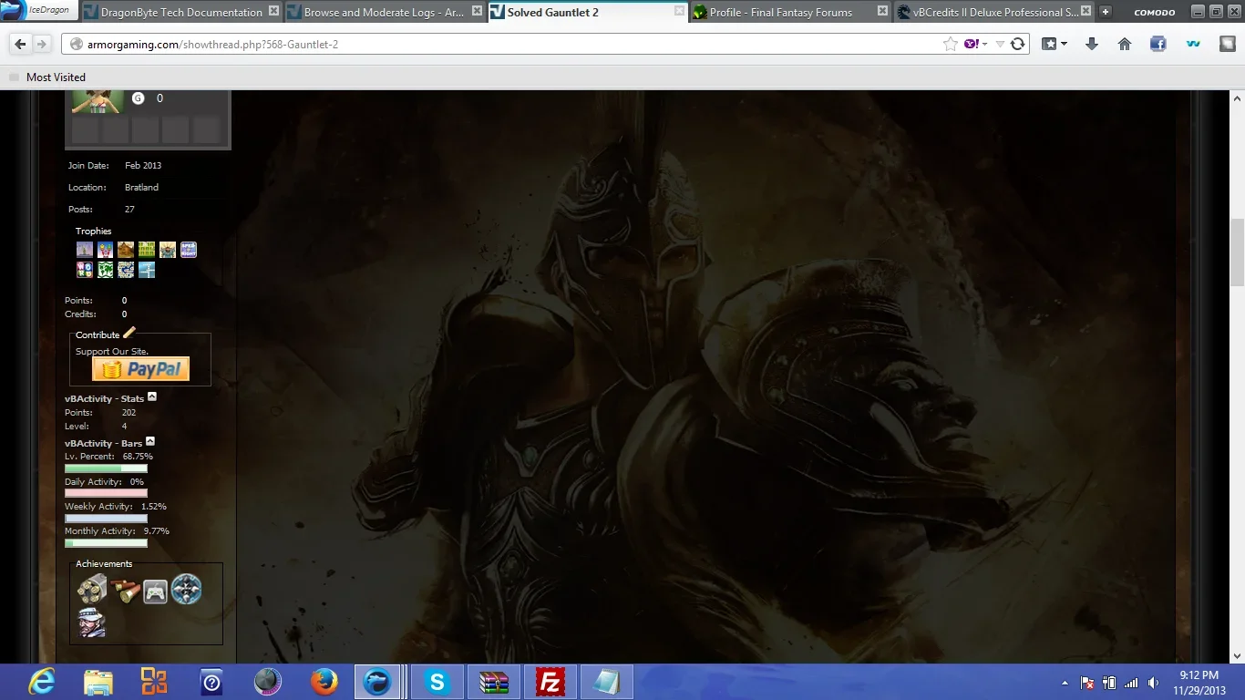Launch Firefox from the taskbar
The image size is (1245, 700).
324,682
